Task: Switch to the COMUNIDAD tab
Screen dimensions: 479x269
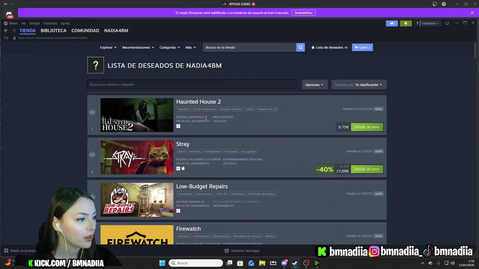Action: [85, 31]
